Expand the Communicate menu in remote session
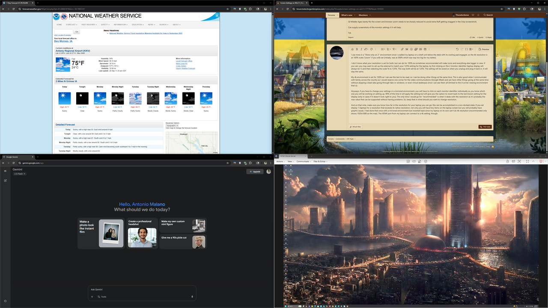The image size is (548, 308). (304, 161)
